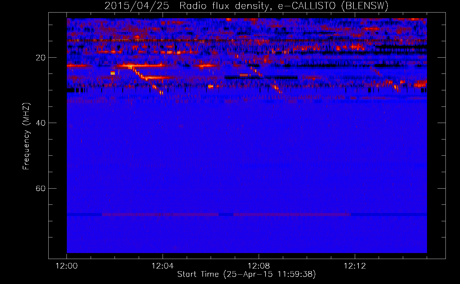Image resolution: width=460 pixels, height=284 pixels.
Task: Click the 'Start Time (25-Apr-15 11:59:38)' label
Action: pos(246,274)
